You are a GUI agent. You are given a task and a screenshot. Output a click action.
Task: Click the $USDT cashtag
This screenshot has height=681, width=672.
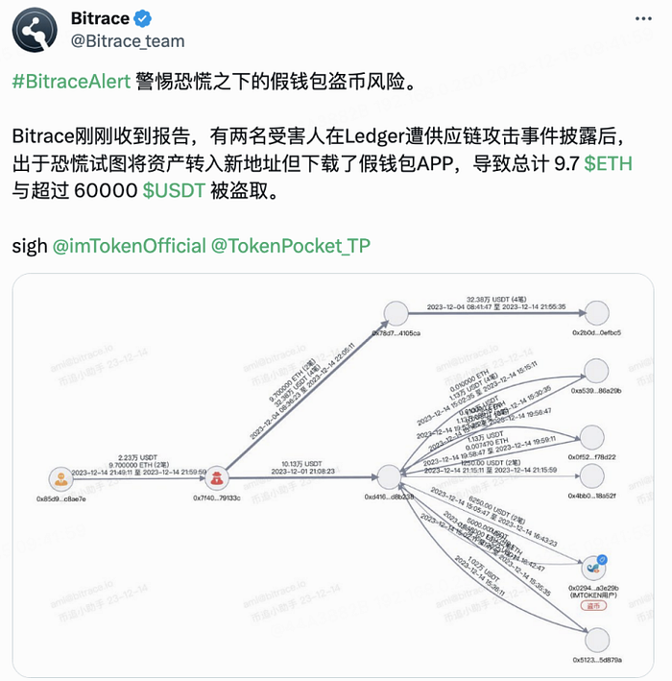pos(174,189)
